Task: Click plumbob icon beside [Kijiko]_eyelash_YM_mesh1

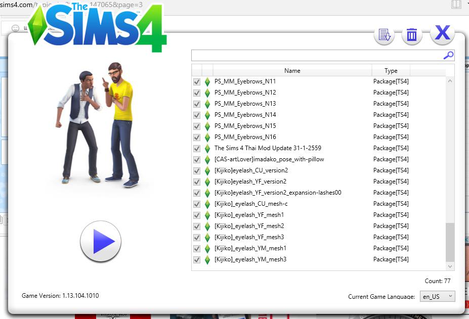Action: [x=207, y=248]
